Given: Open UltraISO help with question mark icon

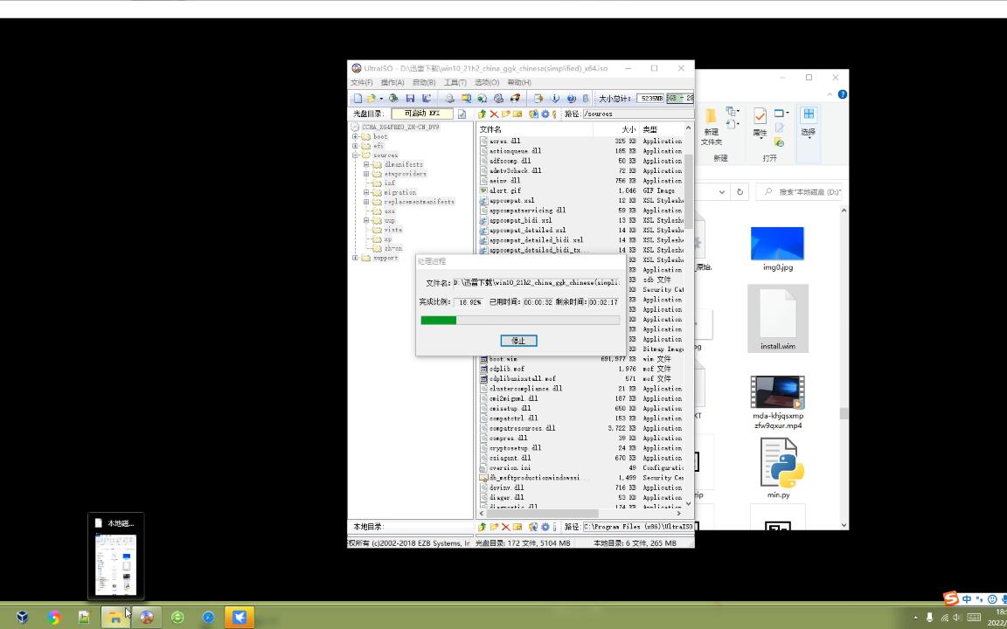Looking at the screenshot, I should coord(570,98).
